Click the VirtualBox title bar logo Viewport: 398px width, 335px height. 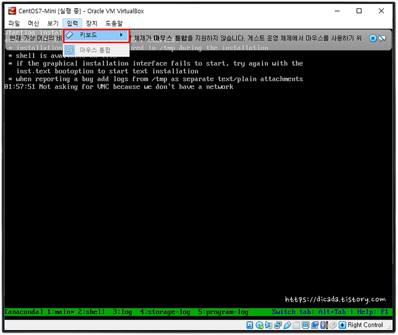click(x=12, y=11)
